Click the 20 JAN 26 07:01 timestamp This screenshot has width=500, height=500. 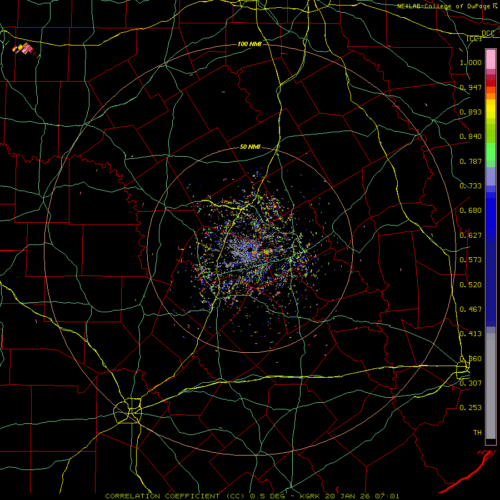(x=362, y=496)
